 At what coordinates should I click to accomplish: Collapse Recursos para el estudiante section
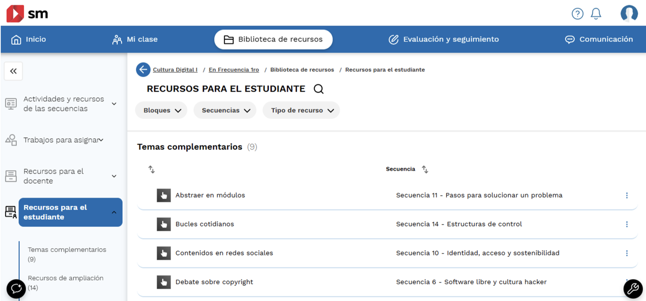pos(70,212)
